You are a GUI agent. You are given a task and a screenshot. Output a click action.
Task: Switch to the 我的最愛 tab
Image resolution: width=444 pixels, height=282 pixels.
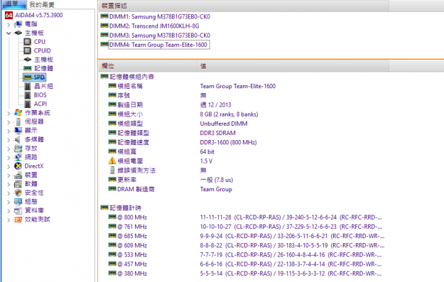pyautogui.click(x=42, y=4)
